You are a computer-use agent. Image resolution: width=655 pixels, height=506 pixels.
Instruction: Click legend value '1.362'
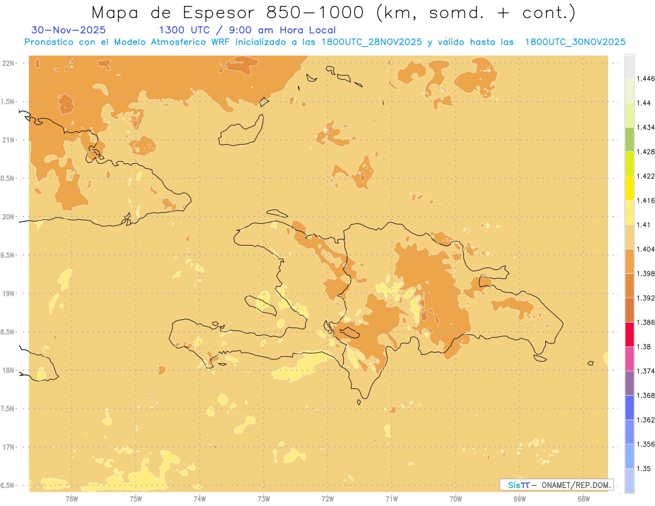coord(645,420)
